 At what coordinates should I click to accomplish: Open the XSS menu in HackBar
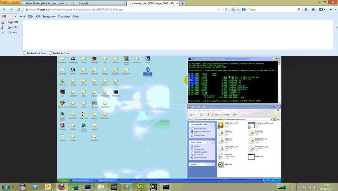pyautogui.click(x=38, y=16)
